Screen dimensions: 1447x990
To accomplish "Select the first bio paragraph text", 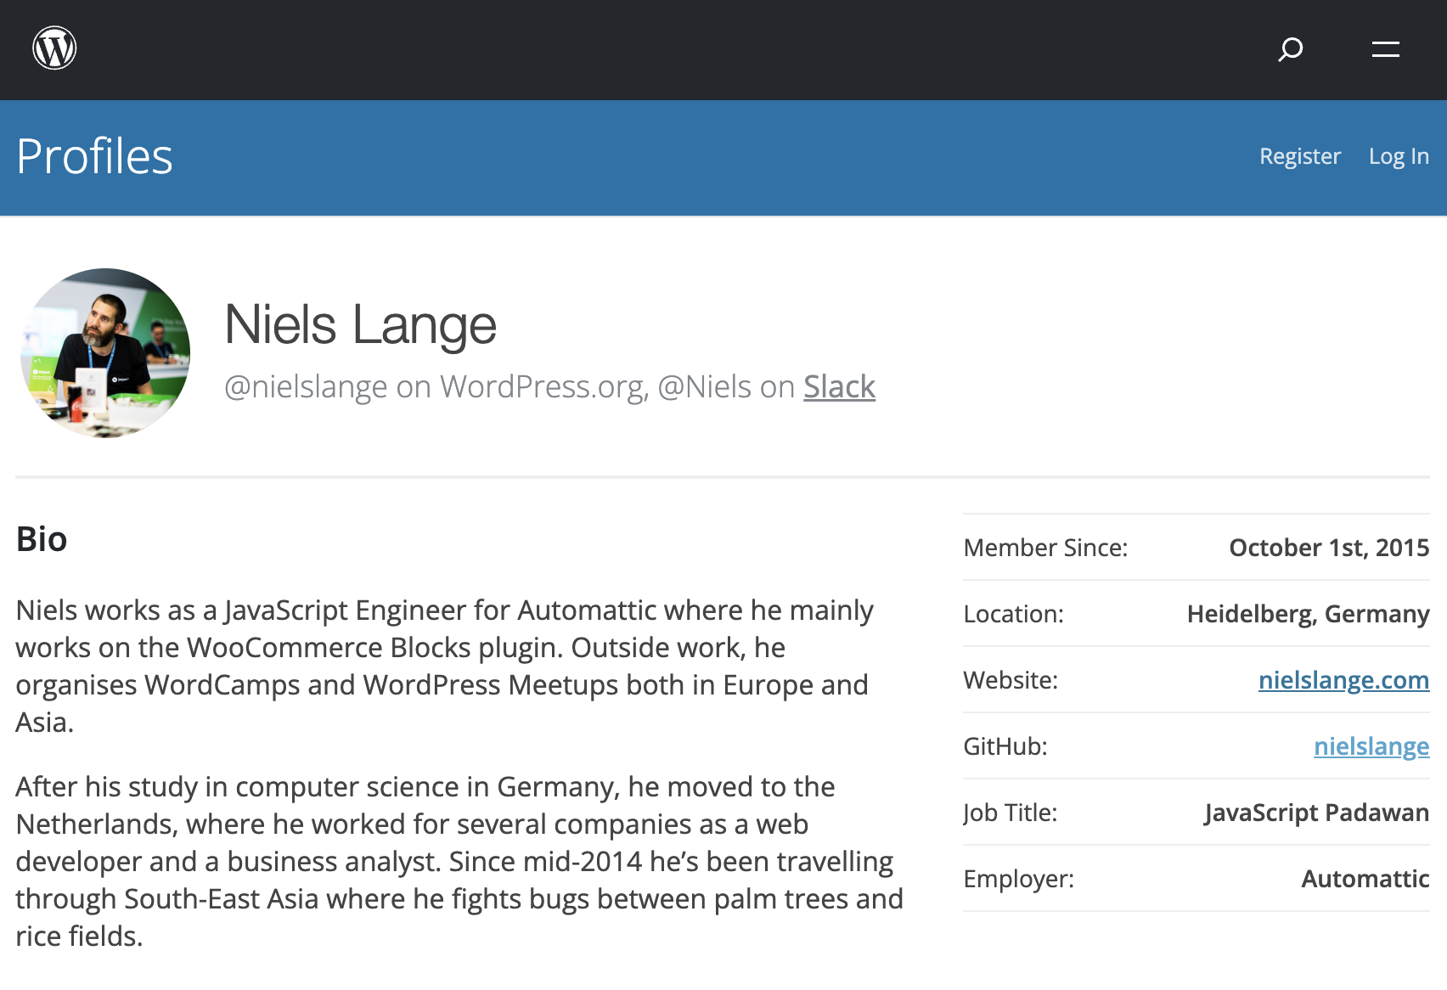I will click(x=442, y=666).
